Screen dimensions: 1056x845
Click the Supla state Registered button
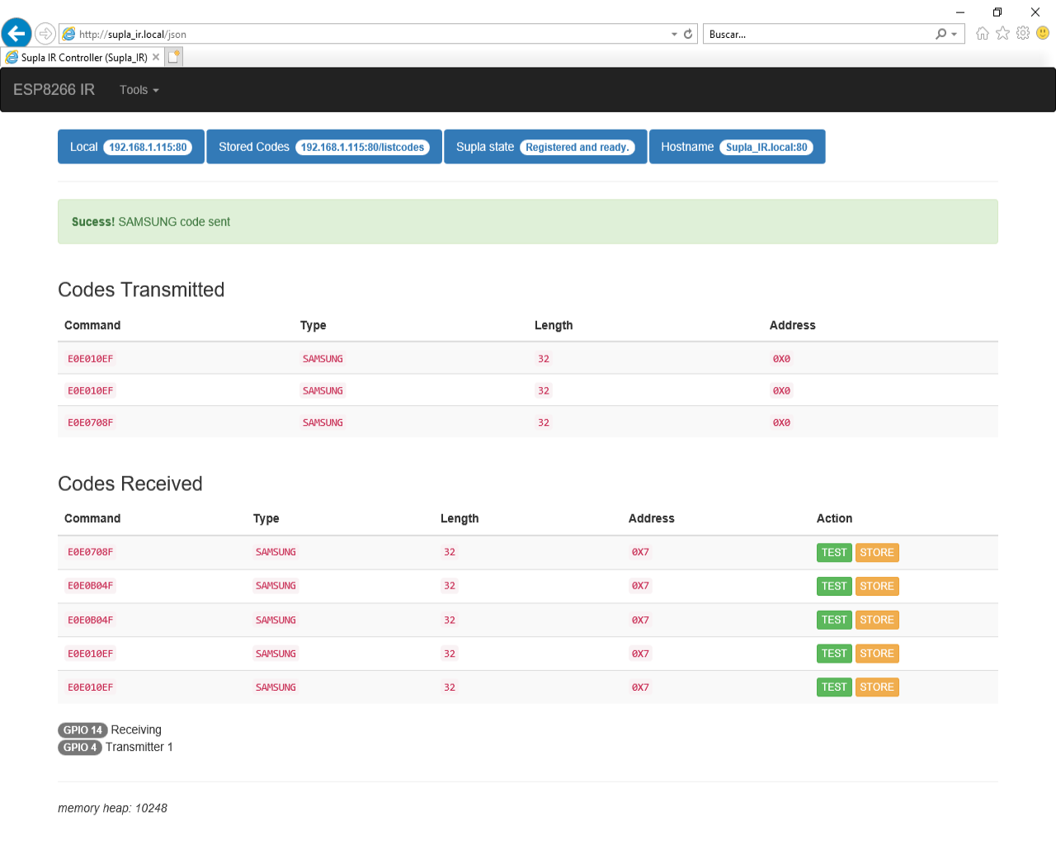[x=545, y=147]
